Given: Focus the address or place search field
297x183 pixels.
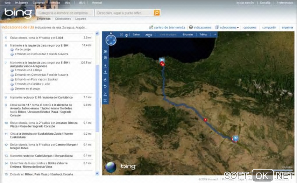Looking at the screenshot, I should pyautogui.click(x=124, y=13).
